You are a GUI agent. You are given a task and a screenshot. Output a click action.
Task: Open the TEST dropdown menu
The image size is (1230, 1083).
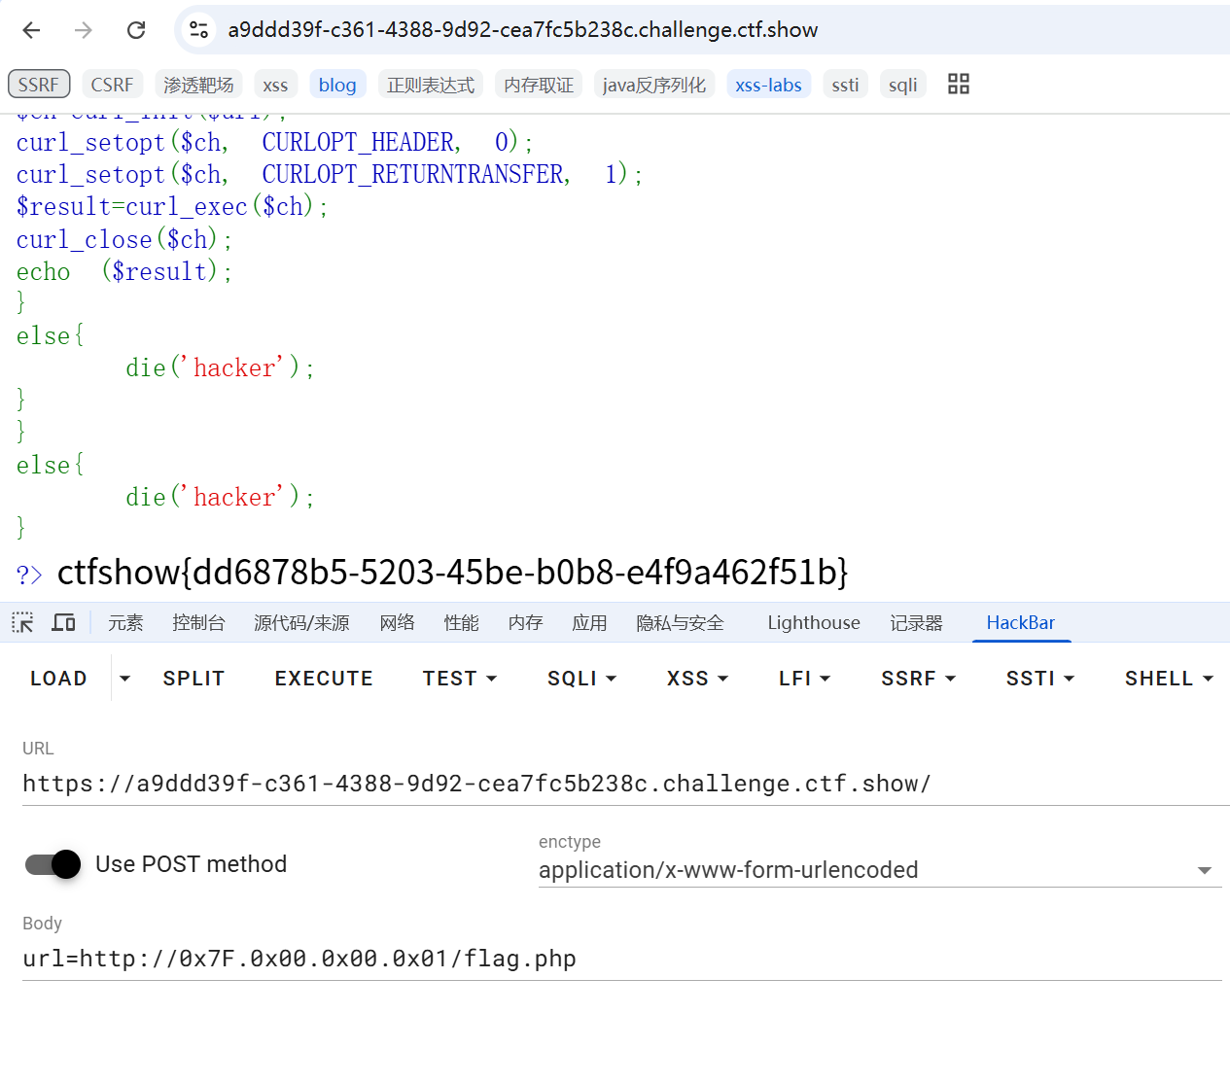[x=460, y=679]
